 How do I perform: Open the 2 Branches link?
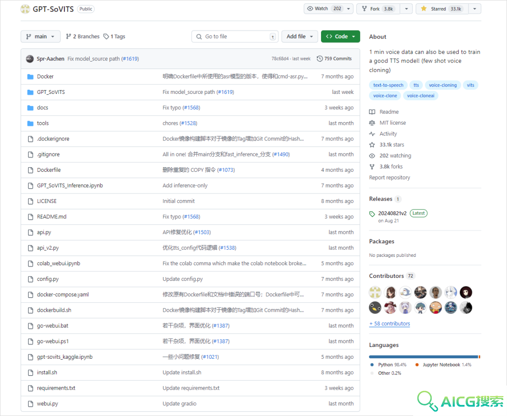pyautogui.click(x=83, y=37)
